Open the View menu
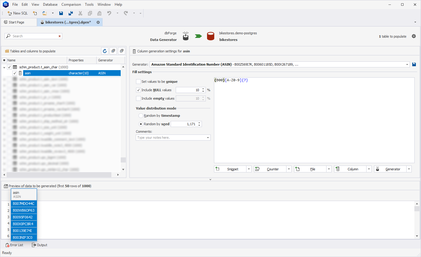The height and width of the screenshot is (257, 421). (35, 5)
